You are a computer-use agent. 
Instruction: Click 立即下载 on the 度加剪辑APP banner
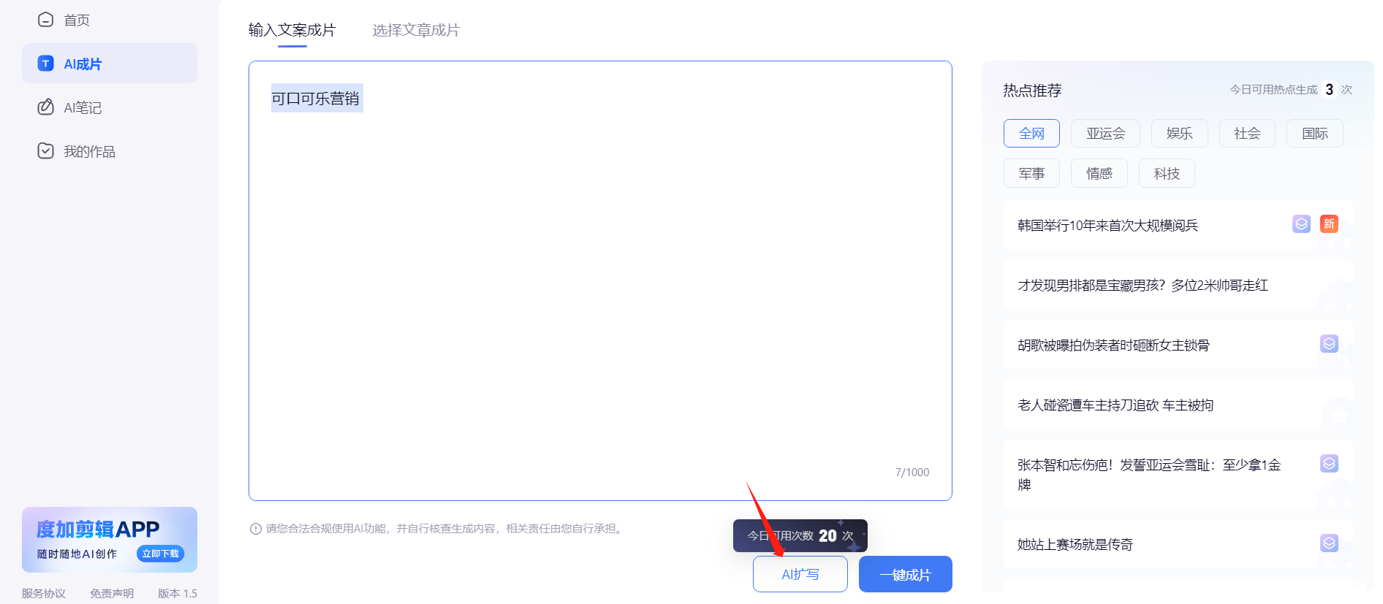click(160, 554)
